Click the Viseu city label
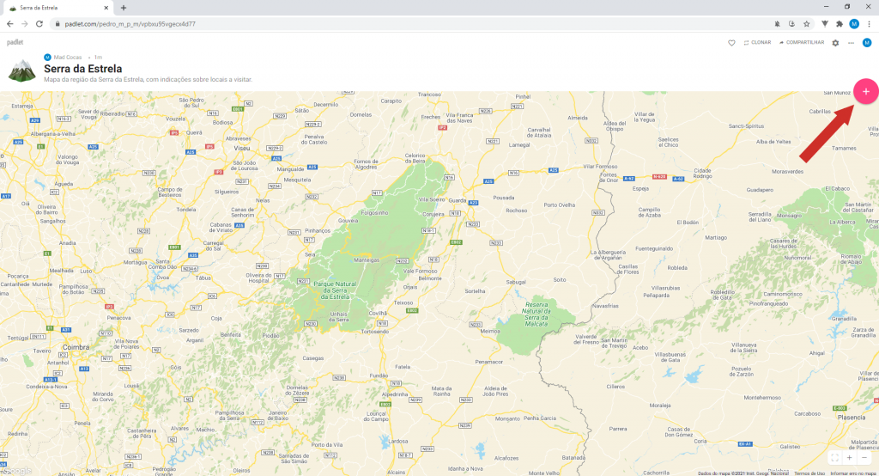This screenshot has height=476, width=879. 241,148
